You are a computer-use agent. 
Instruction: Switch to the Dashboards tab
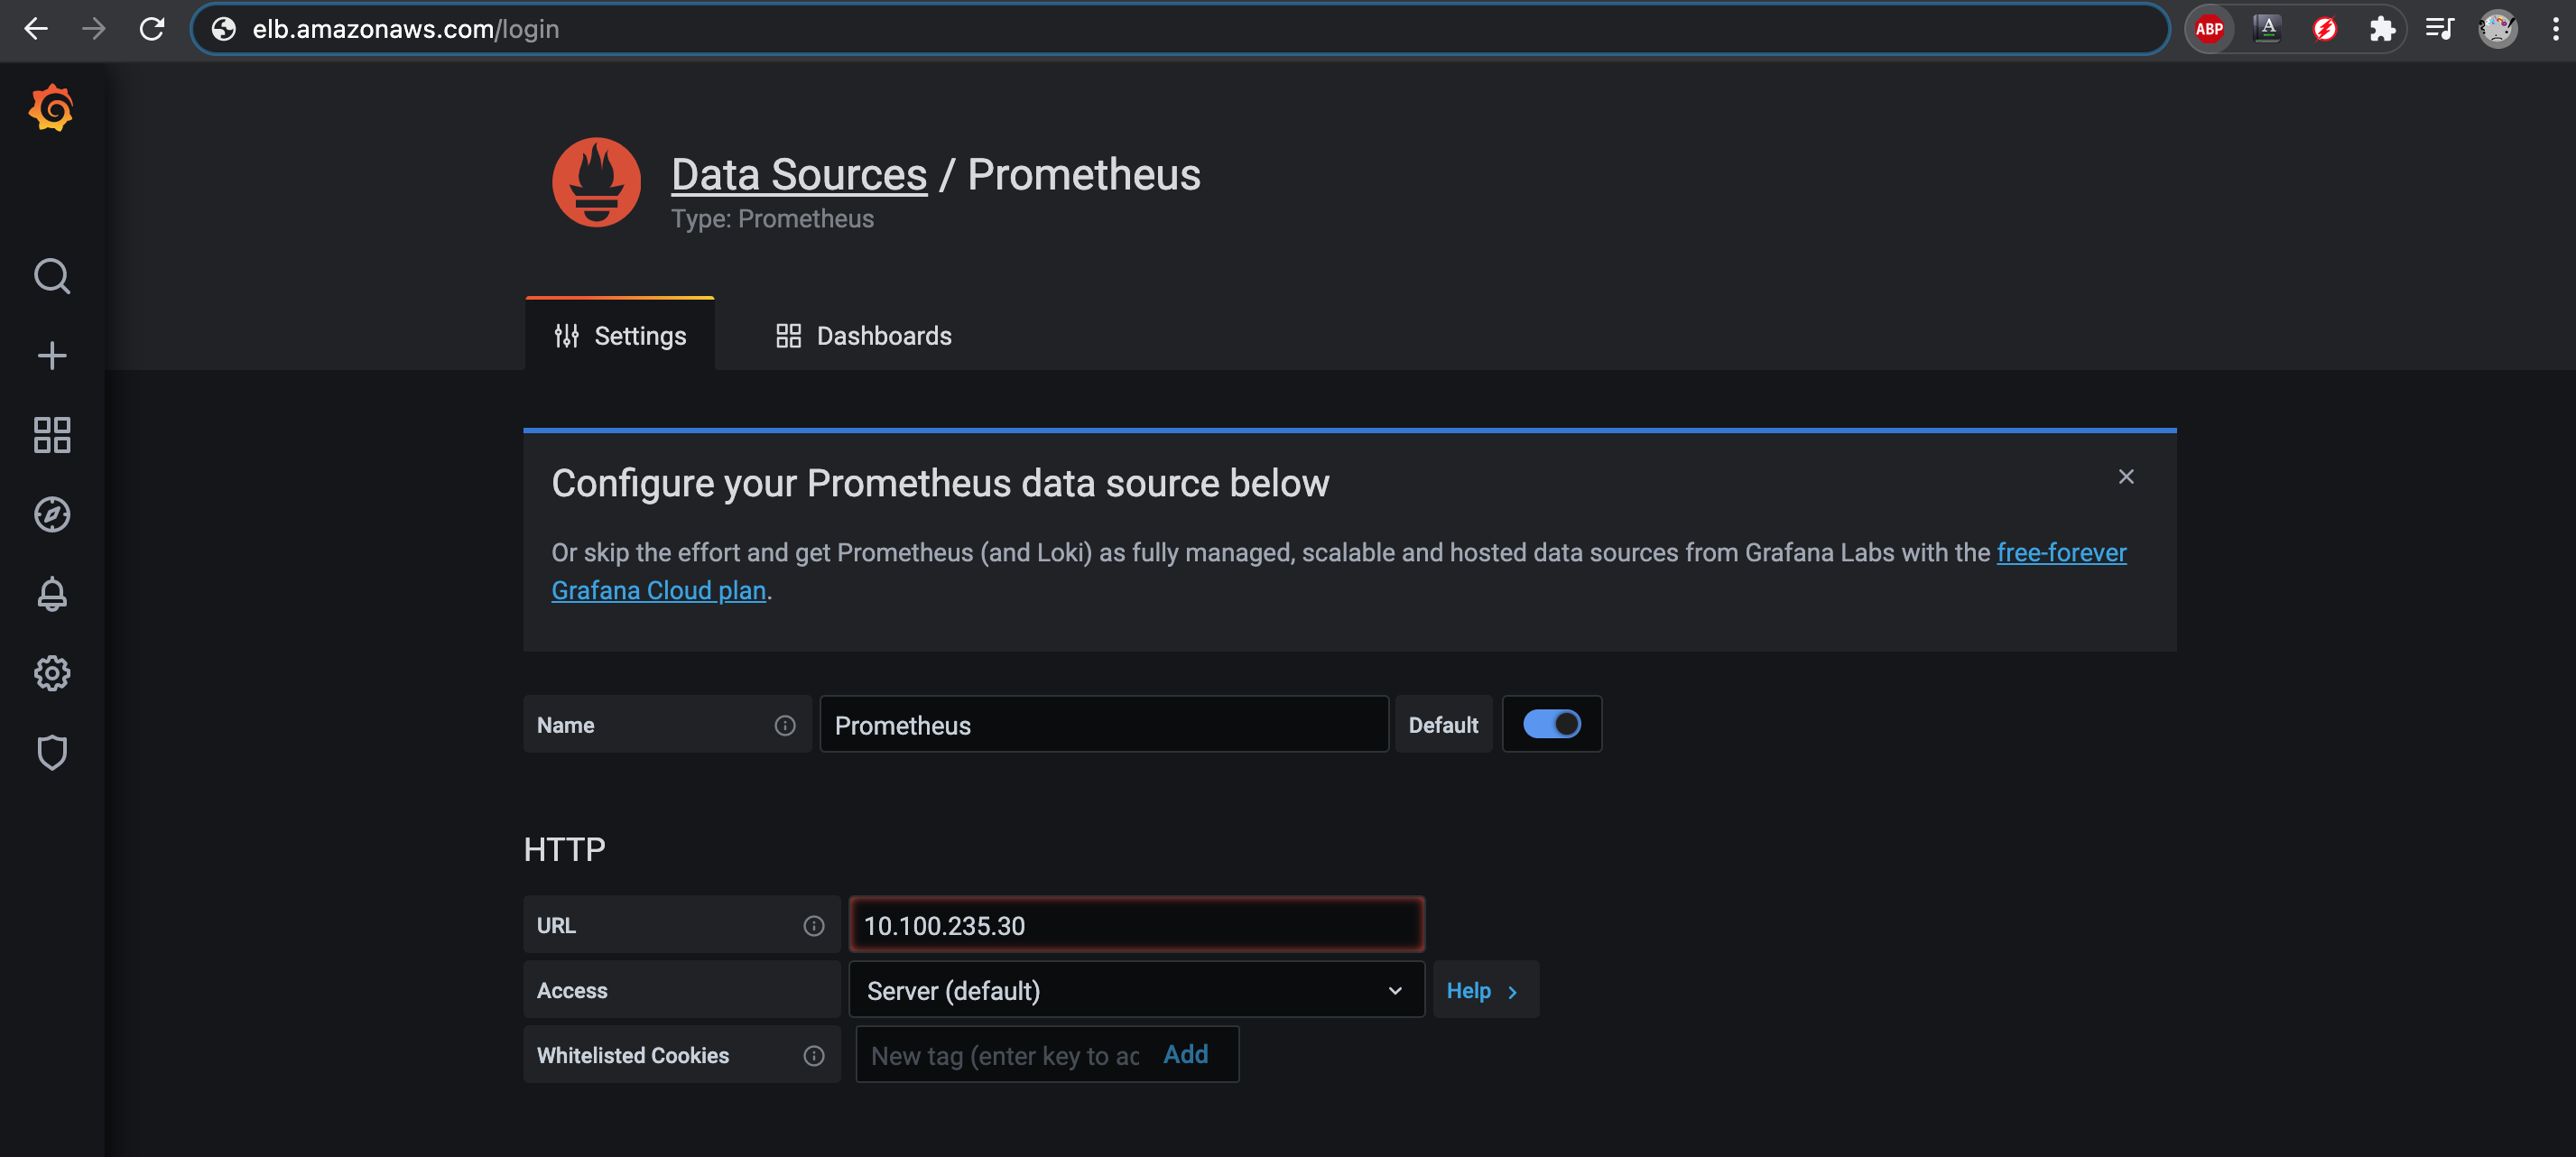point(863,336)
